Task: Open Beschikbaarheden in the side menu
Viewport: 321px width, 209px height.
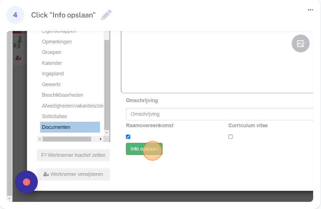Action: pos(63,95)
